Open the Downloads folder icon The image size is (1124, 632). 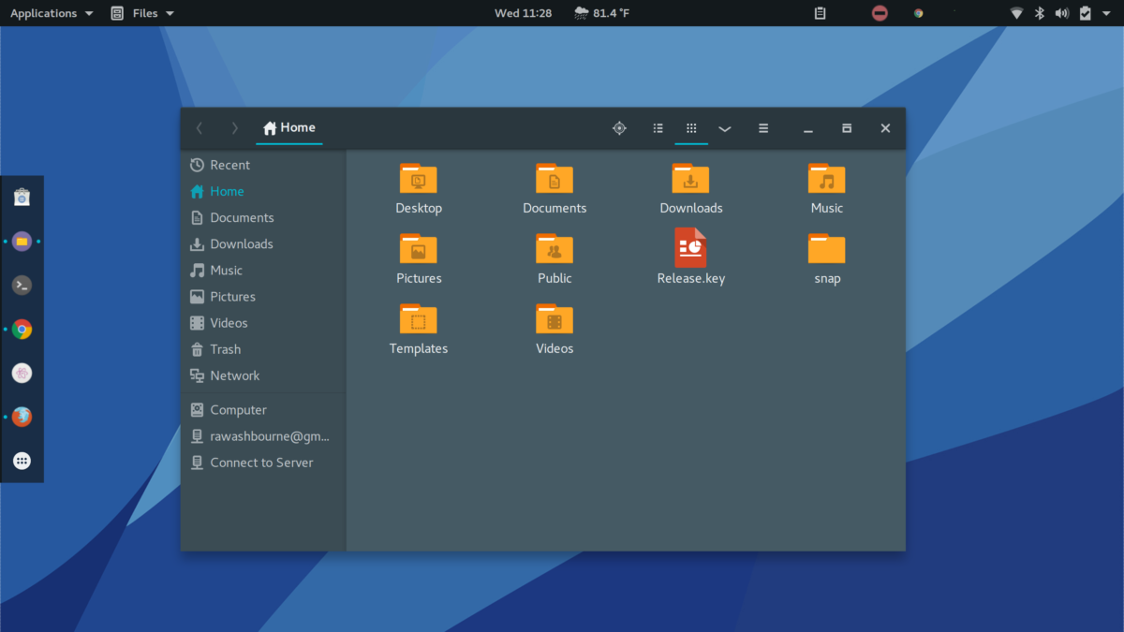click(x=690, y=179)
